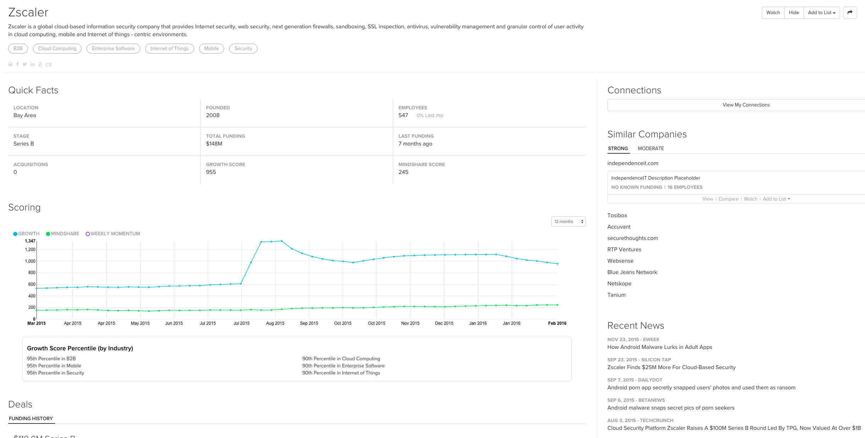865x438 pixels.
Task: Select the Funding History tab
Action: (x=31, y=418)
